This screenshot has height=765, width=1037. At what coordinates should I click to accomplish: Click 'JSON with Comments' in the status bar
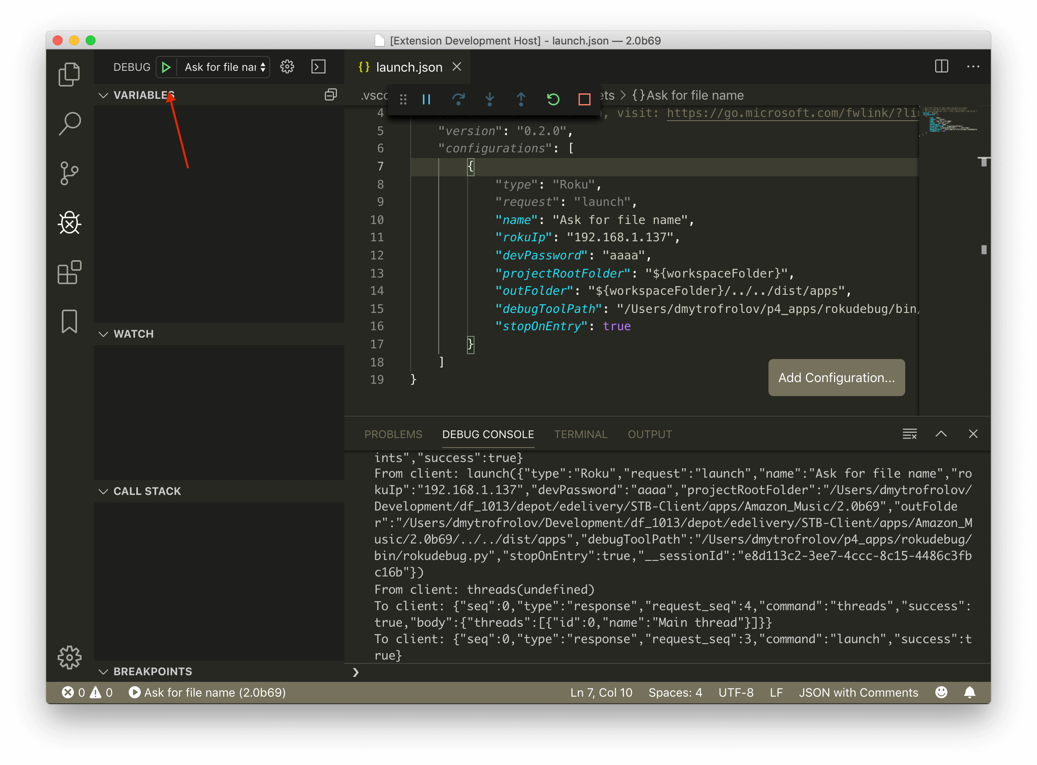(x=858, y=692)
